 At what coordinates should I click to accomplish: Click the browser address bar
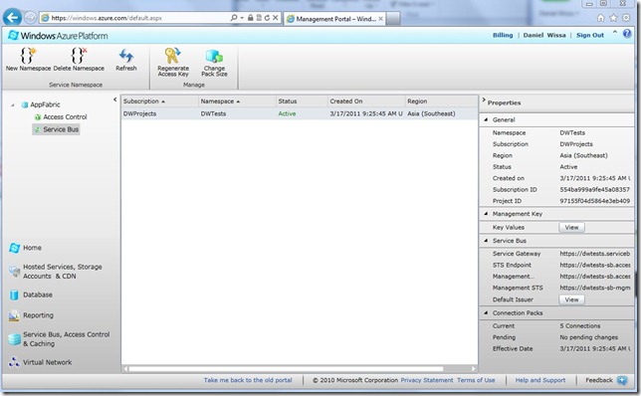[x=135, y=18]
